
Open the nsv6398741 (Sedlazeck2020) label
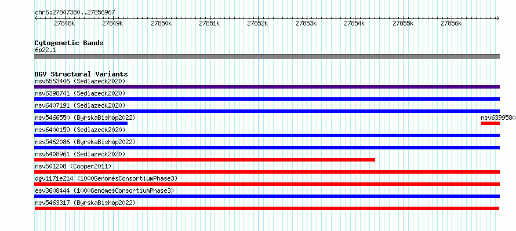pos(80,93)
